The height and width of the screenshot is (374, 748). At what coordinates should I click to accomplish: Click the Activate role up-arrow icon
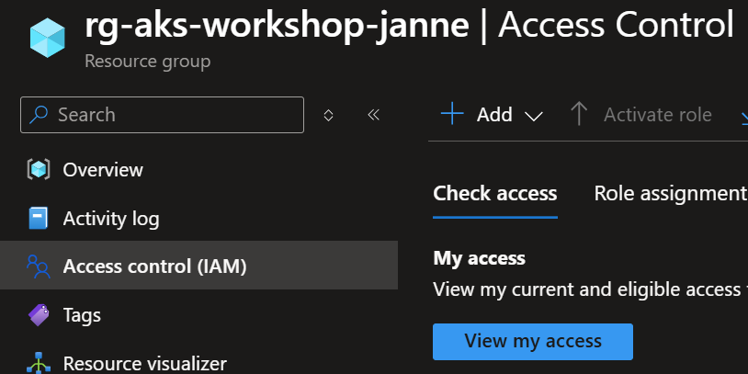579,115
